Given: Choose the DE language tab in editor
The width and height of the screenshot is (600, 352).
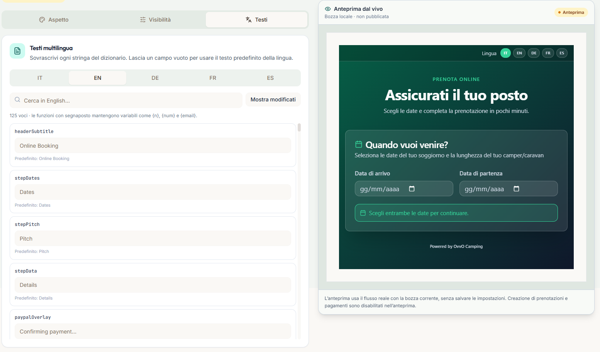Looking at the screenshot, I should [155, 78].
